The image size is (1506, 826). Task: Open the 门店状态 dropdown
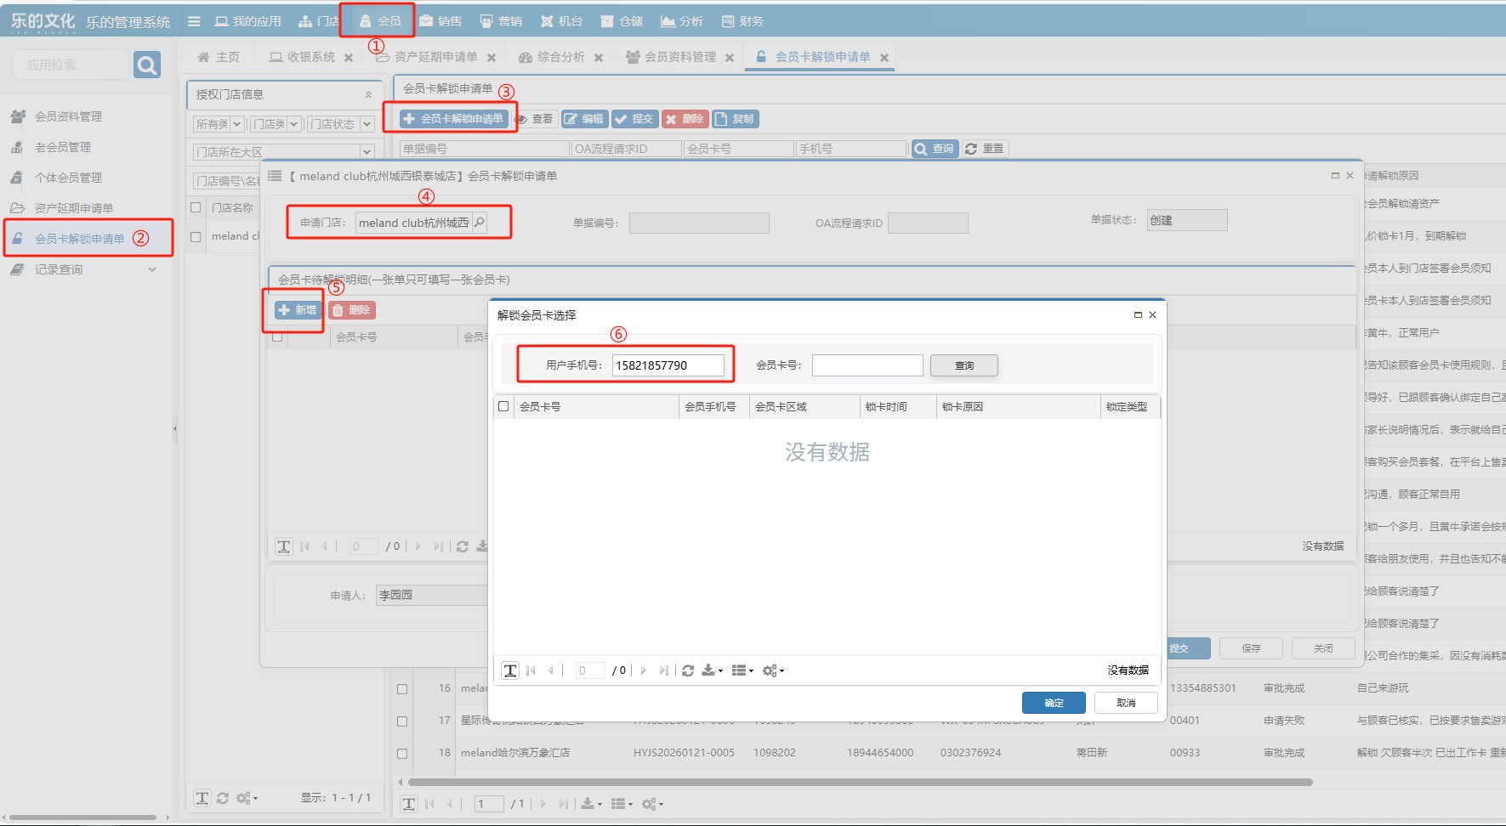tap(367, 124)
